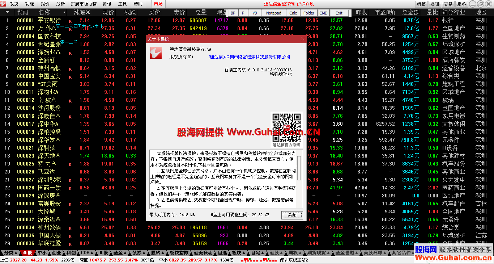Click the red logo icon in About dialog

coord(156,52)
